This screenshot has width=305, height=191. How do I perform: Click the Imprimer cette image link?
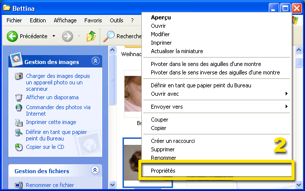(51, 122)
